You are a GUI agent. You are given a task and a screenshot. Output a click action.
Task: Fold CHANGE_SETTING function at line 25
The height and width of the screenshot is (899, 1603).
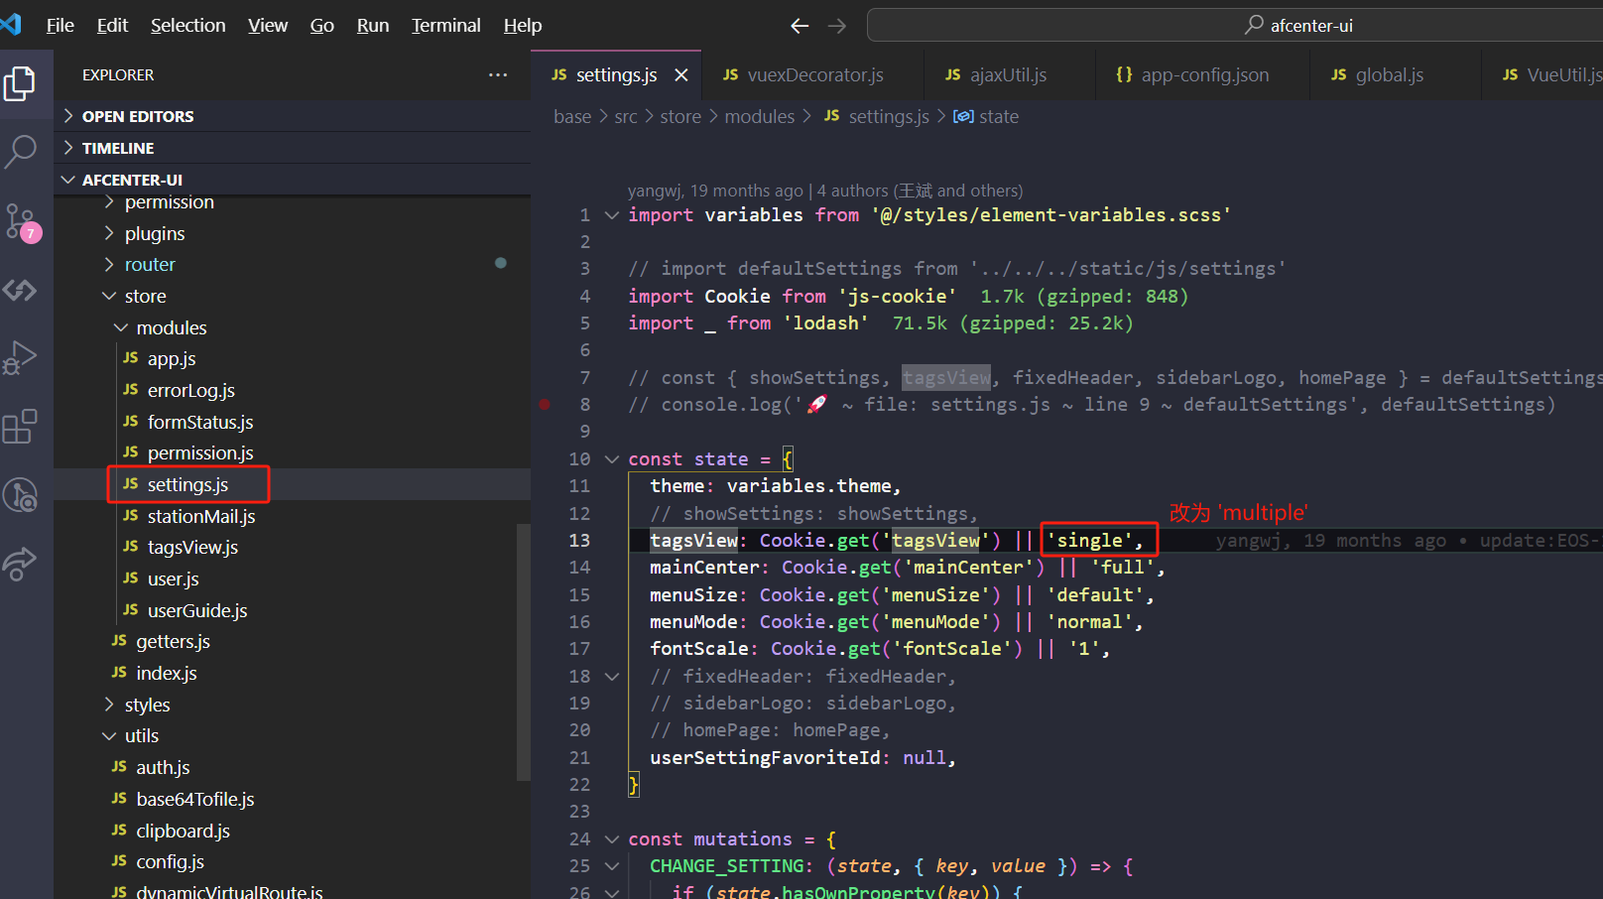(x=612, y=866)
